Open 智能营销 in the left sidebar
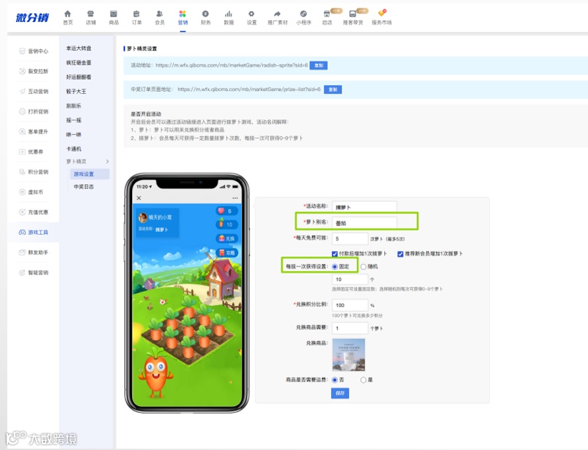This screenshot has height=450, width=588. pyautogui.click(x=34, y=273)
